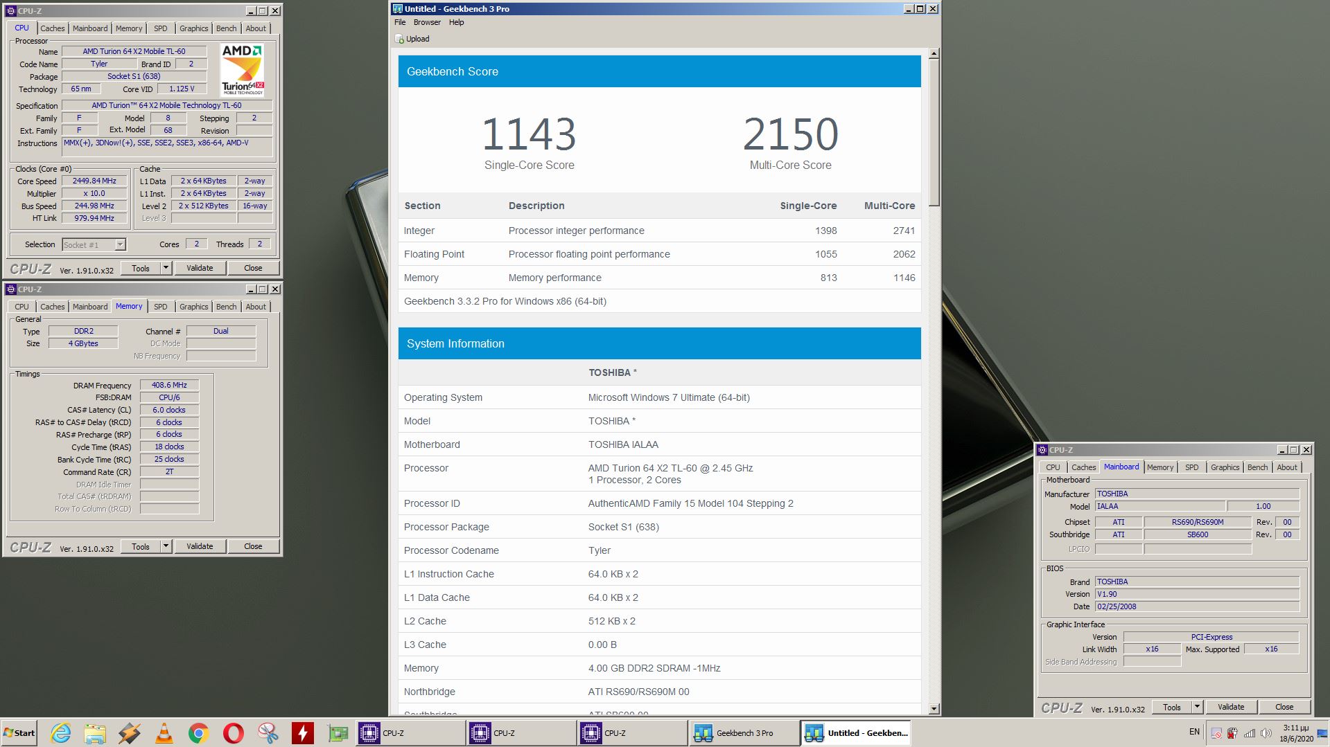The height and width of the screenshot is (747, 1330).
Task: Click the Geekbench Score section header
Action: (x=659, y=71)
